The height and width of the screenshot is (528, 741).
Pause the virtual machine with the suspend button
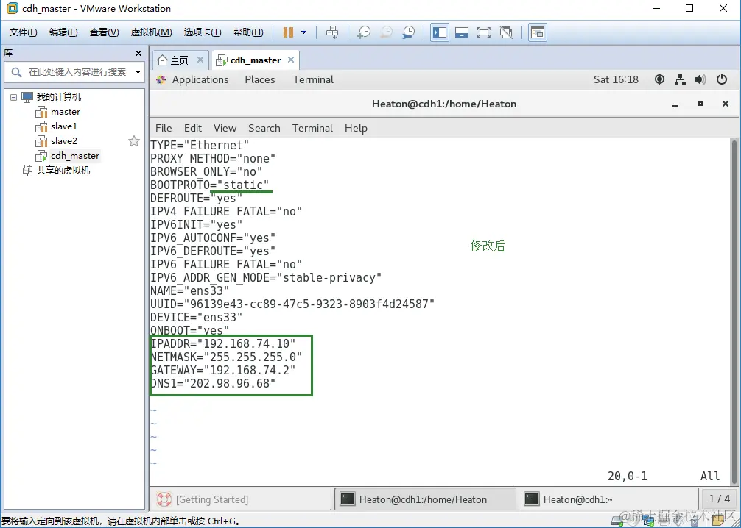click(288, 32)
